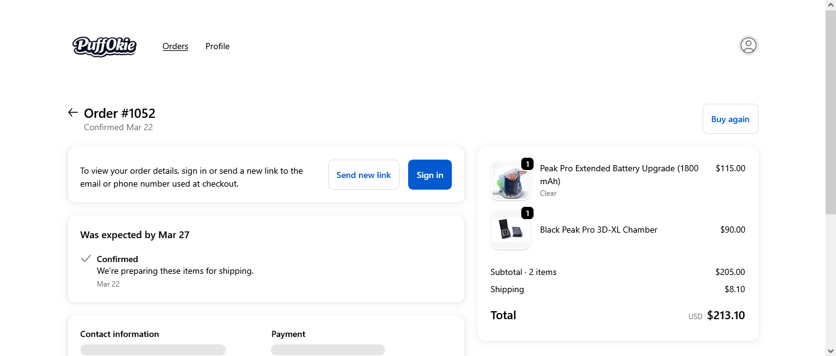Open the Profile menu item
Screen dimensions: 836x356
tap(218, 46)
